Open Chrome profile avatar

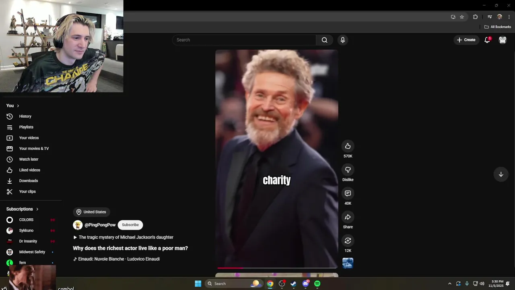coord(500,17)
